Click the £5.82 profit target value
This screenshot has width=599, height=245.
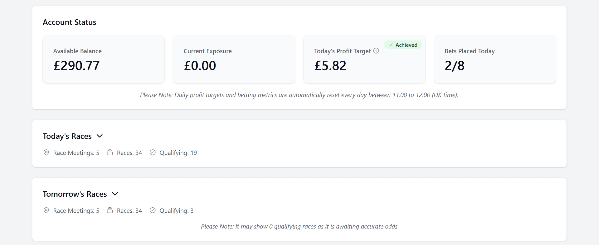(330, 66)
